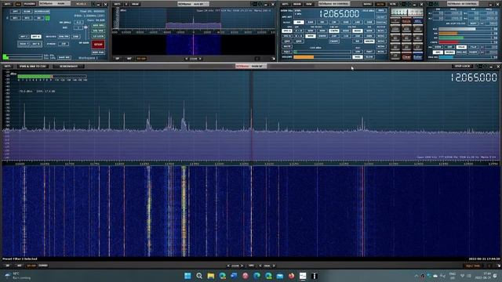Open SETT. in the Aux SP window
Image resolution: width=502 pixels, height=282 pixels.
(x=118, y=4)
